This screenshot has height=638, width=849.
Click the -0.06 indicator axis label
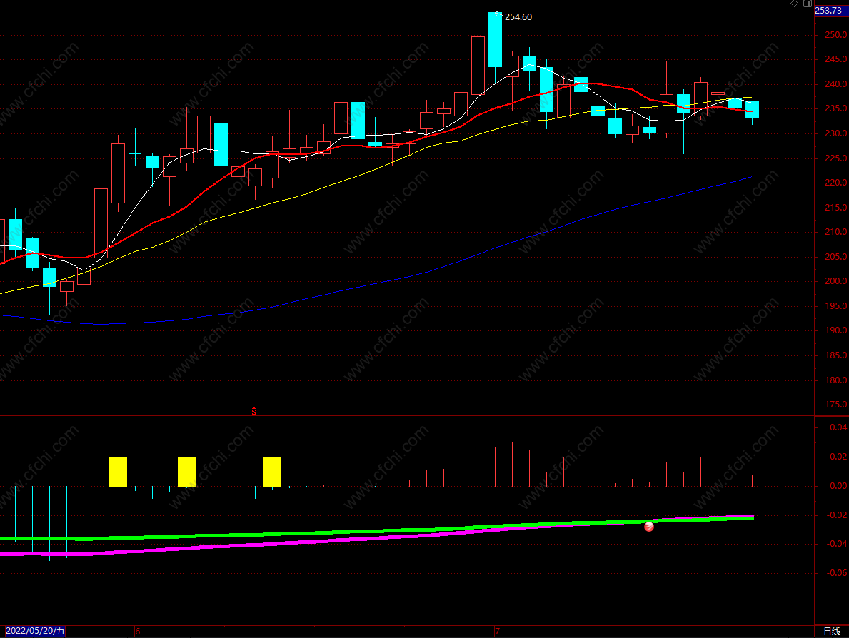coord(837,572)
